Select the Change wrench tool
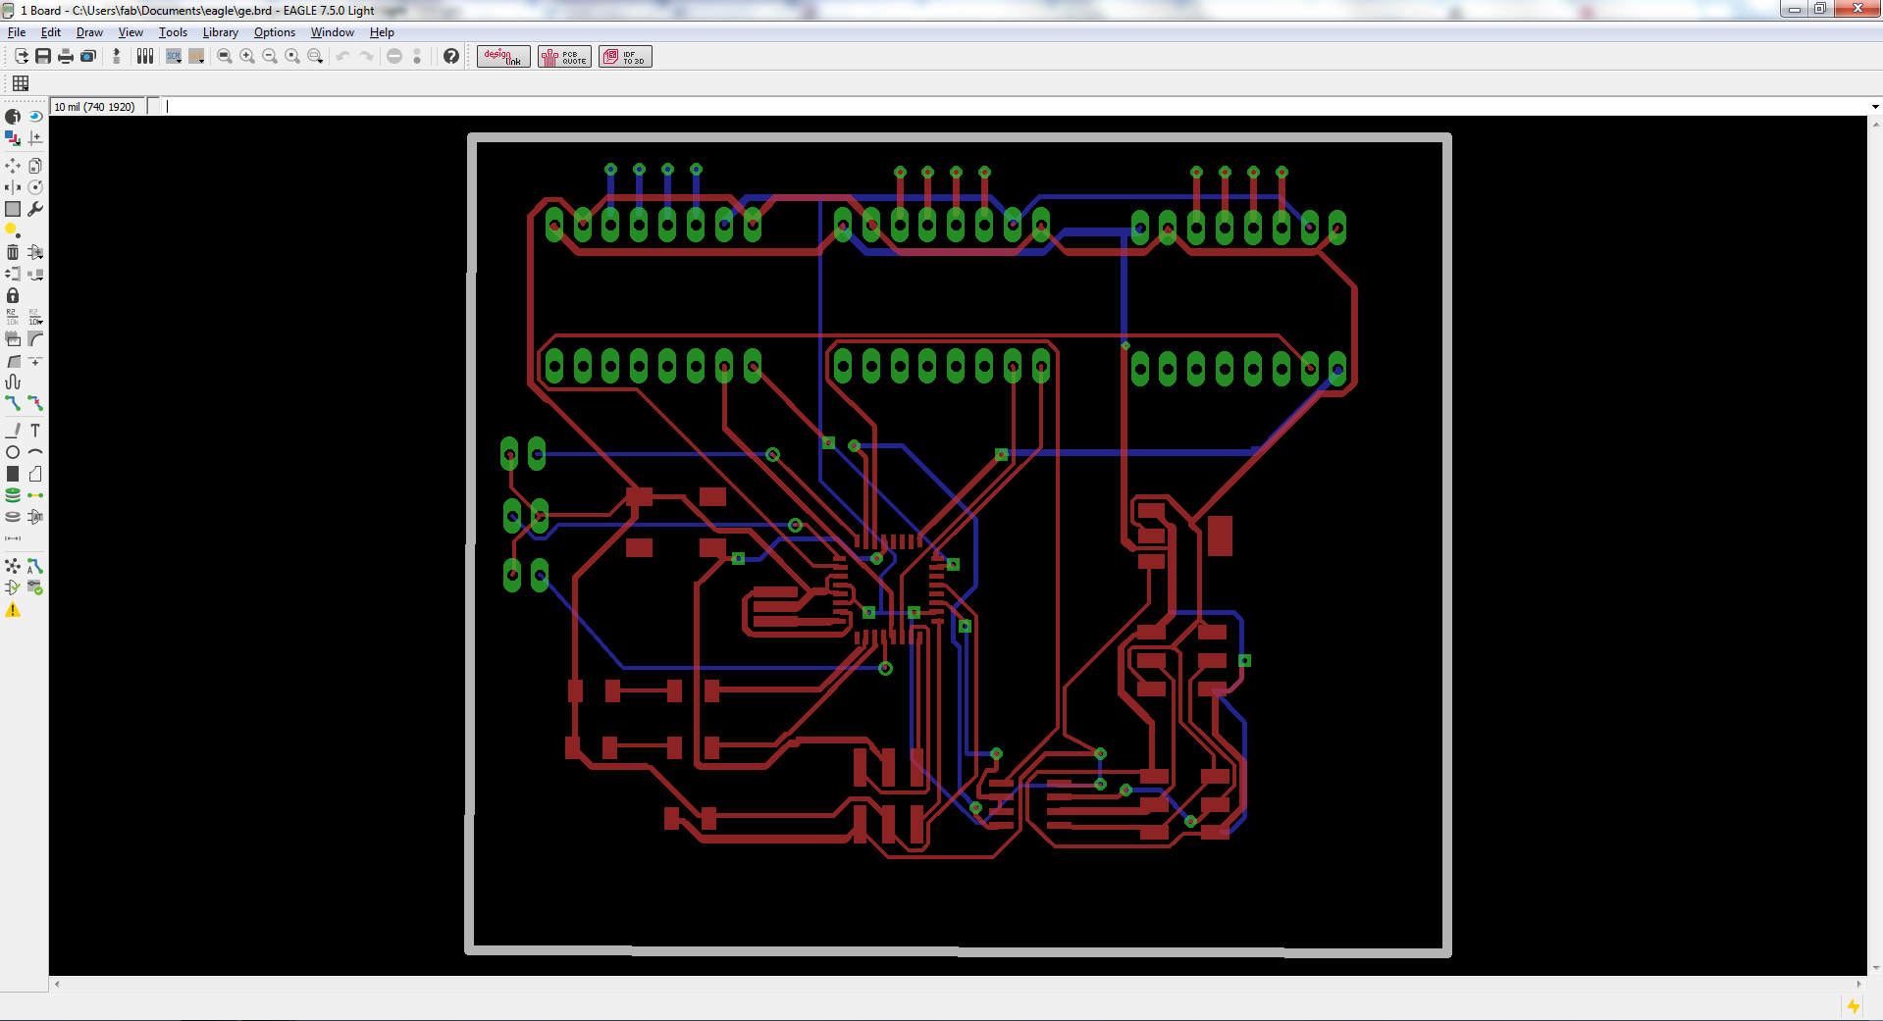Image resolution: width=1883 pixels, height=1021 pixels. tap(35, 209)
